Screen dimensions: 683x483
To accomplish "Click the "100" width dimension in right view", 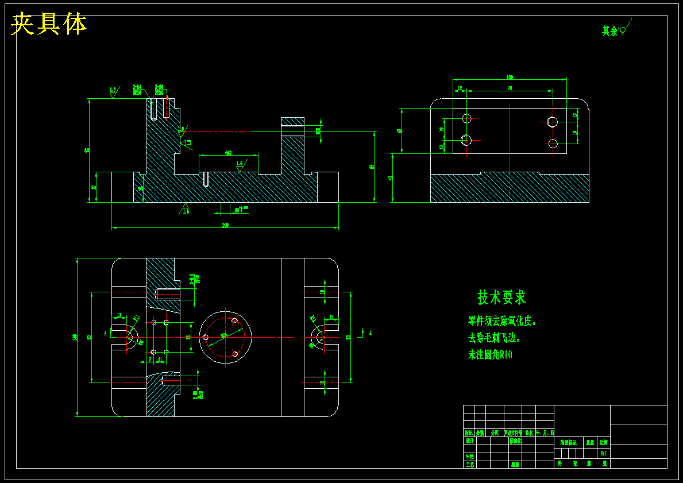I will (x=510, y=77).
